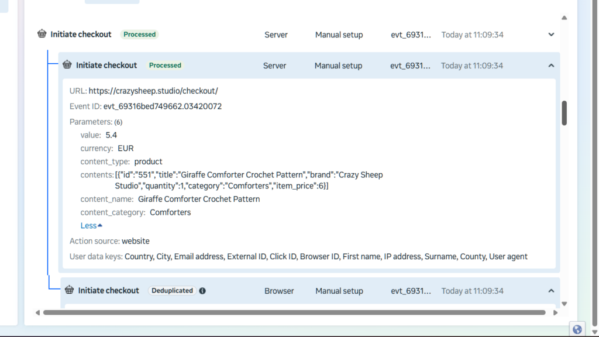
Task: Collapse the Browser Deduplicated event chevron
Action: (x=551, y=291)
